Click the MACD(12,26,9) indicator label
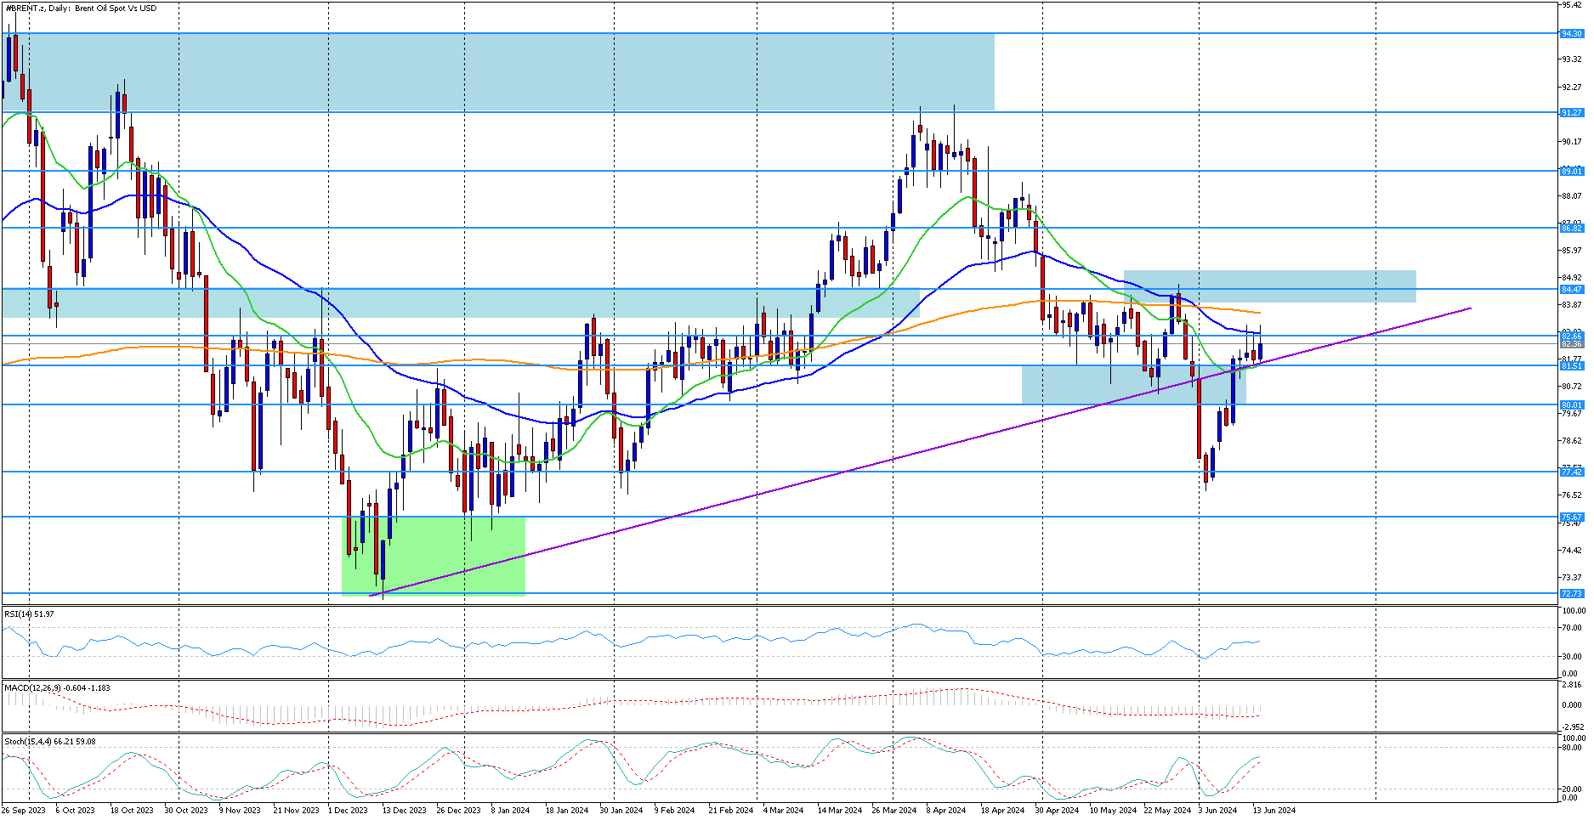This screenshot has width=1594, height=820. tap(57, 687)
